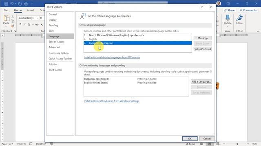Adjust the zoom slider handle
The height and width of the screenshot is (146, 261).
pyautogui.click(x=237, y=144)
